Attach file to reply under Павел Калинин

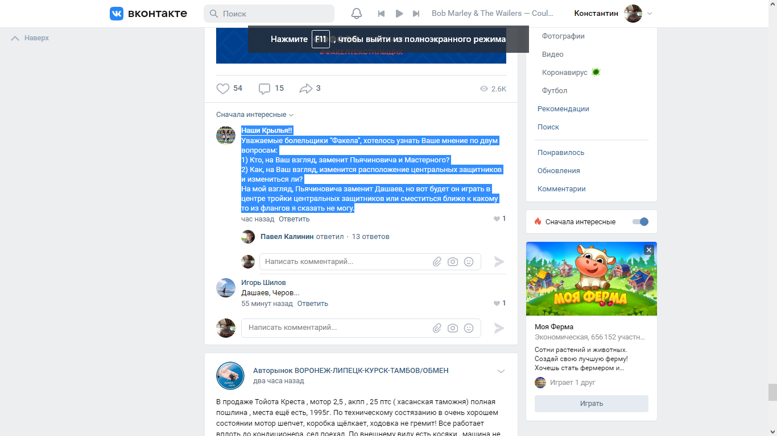437,262
